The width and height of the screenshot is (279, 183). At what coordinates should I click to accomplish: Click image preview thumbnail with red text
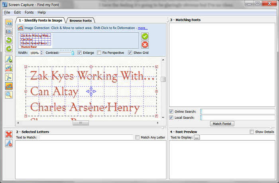coord(35,41)
